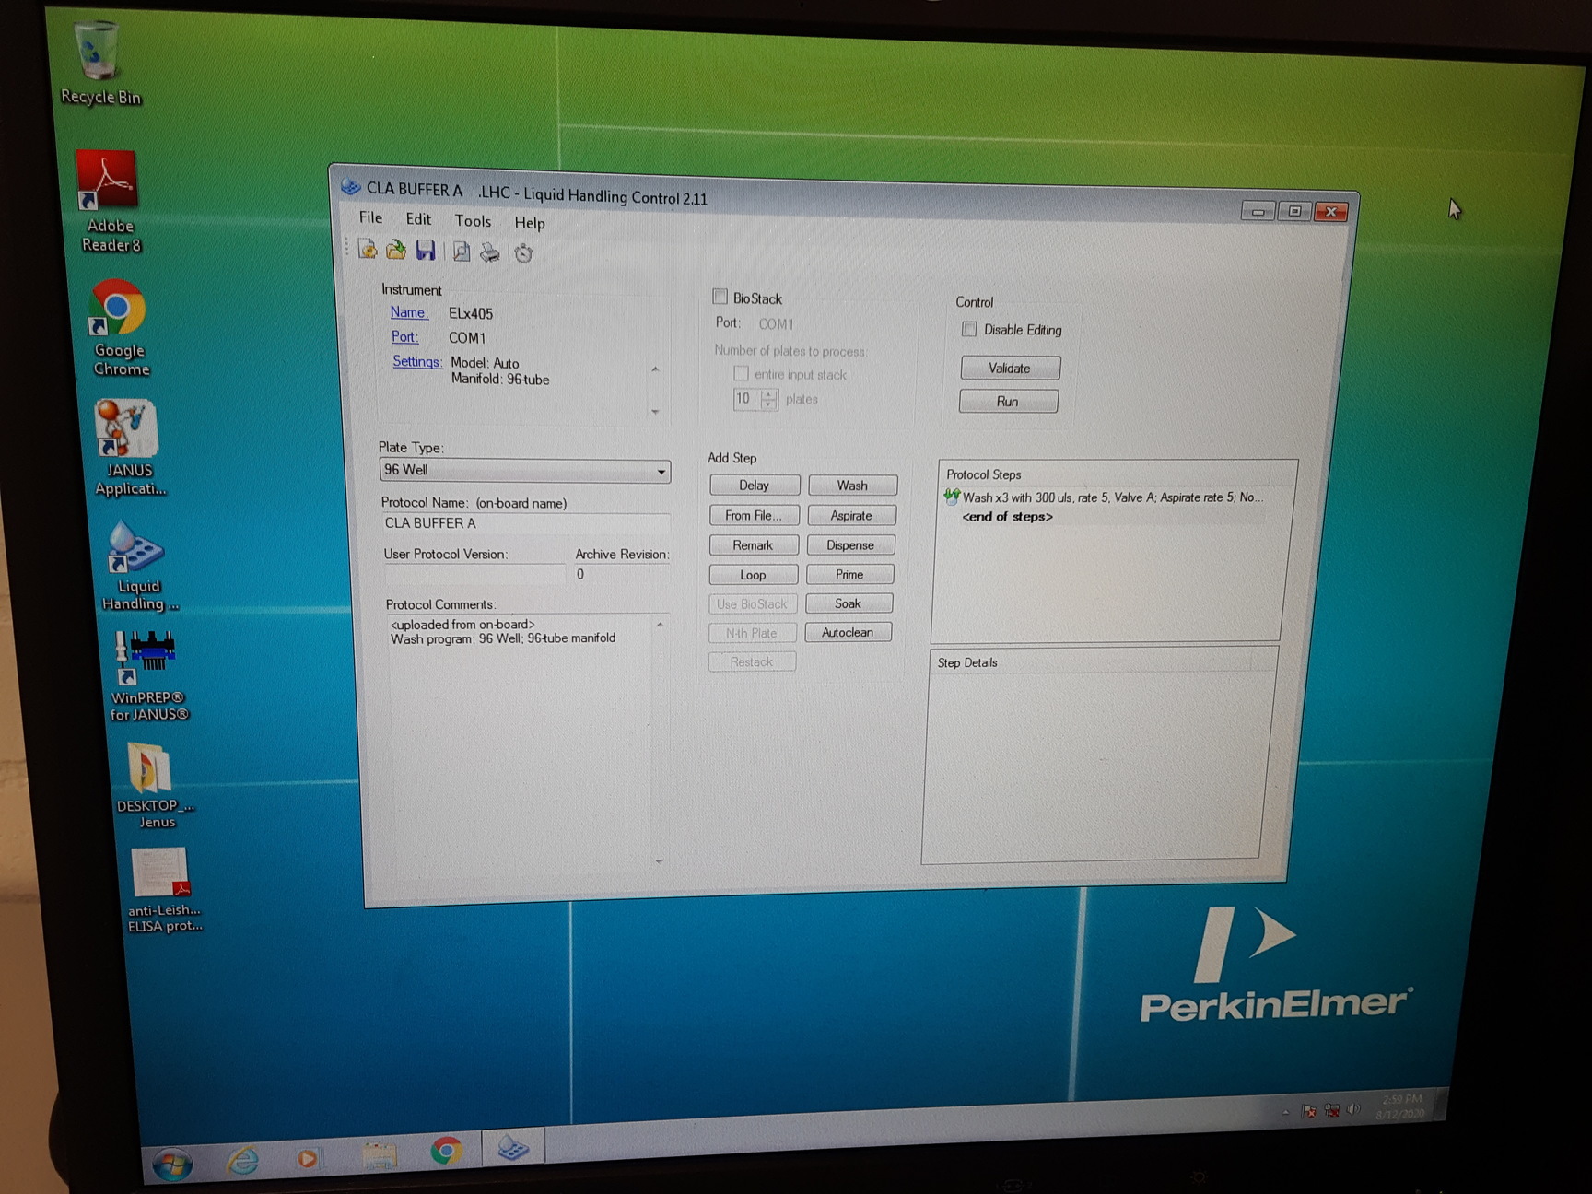Click the Protocol Name field

coord(524,523)
